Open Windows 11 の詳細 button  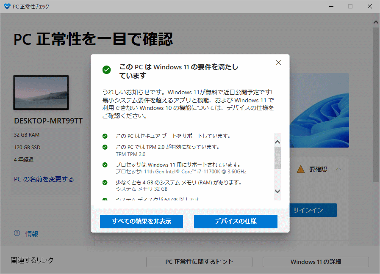coord(316,262)
